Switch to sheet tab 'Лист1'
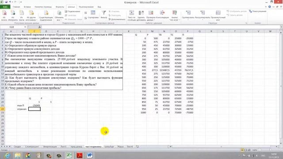The image size is (283, 159). tap(63, 147)
